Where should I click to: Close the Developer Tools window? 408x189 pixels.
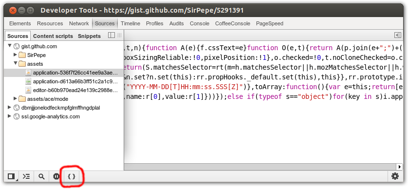[x=13, y=10]
